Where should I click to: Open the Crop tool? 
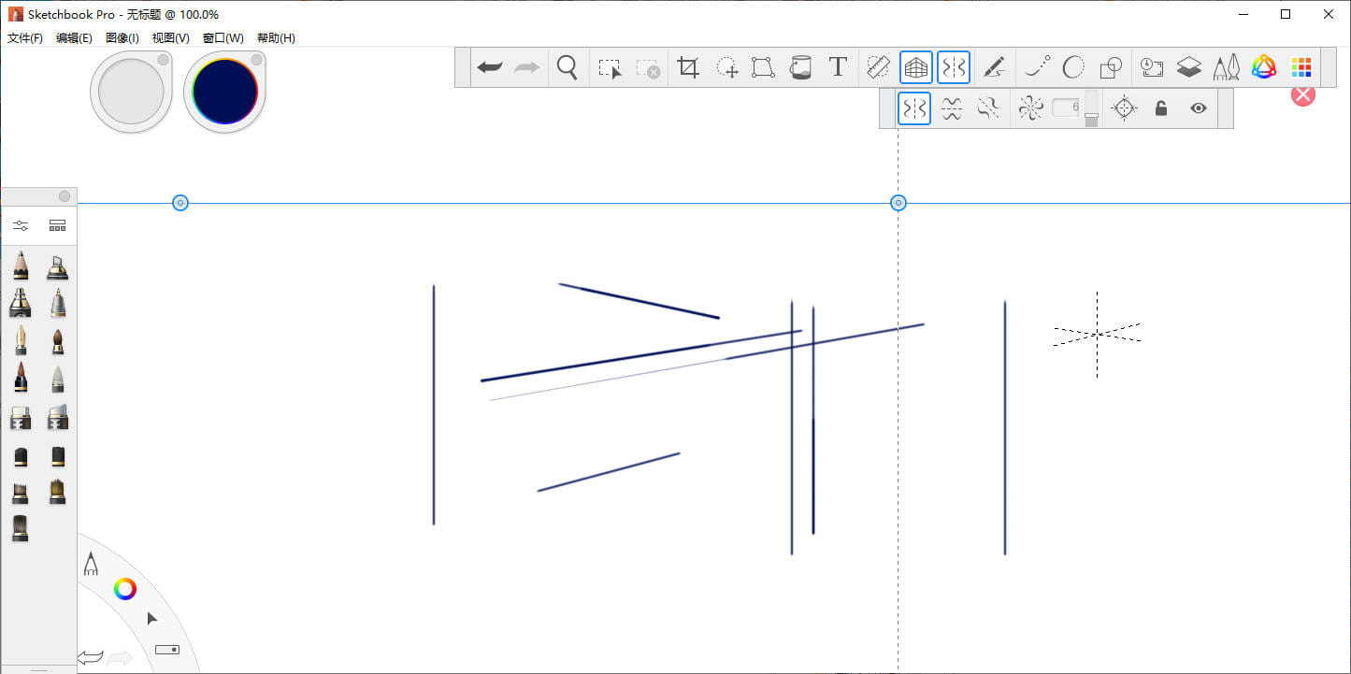tap(688, 66)
